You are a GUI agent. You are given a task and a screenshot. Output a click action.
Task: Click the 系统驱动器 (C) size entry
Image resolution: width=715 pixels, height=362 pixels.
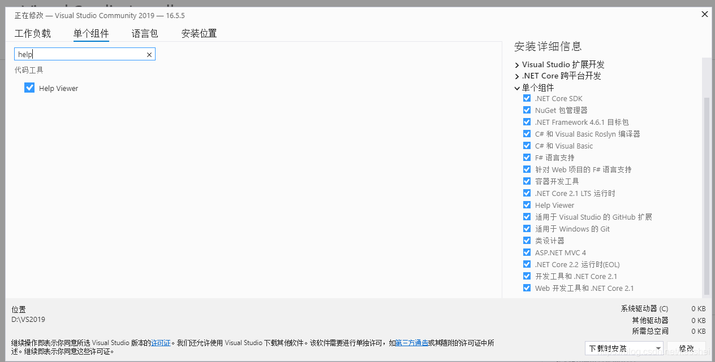tap(644, 309)
